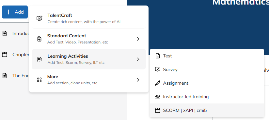
Task: Click the SCORM package box icon
Action: tap(157, 110)
